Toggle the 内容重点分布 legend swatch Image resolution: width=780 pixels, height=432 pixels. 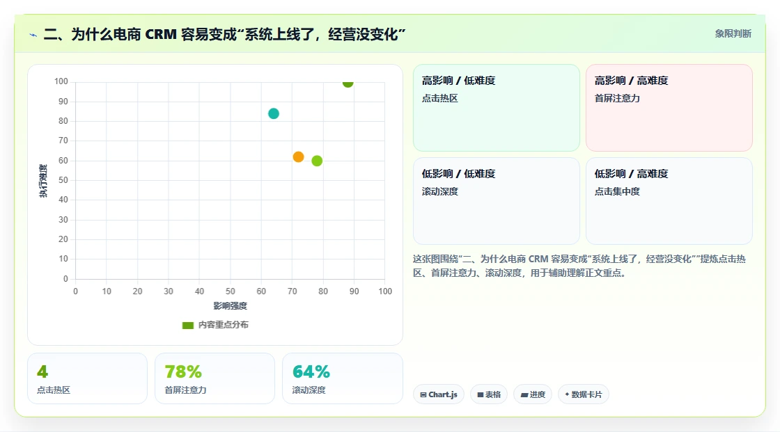[x=187, y=325]
